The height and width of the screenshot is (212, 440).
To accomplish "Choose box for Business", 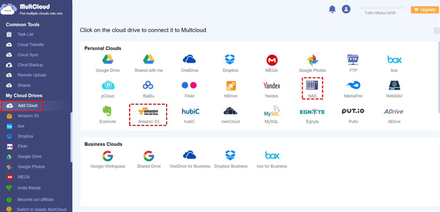I will click(x=272, y=159).
